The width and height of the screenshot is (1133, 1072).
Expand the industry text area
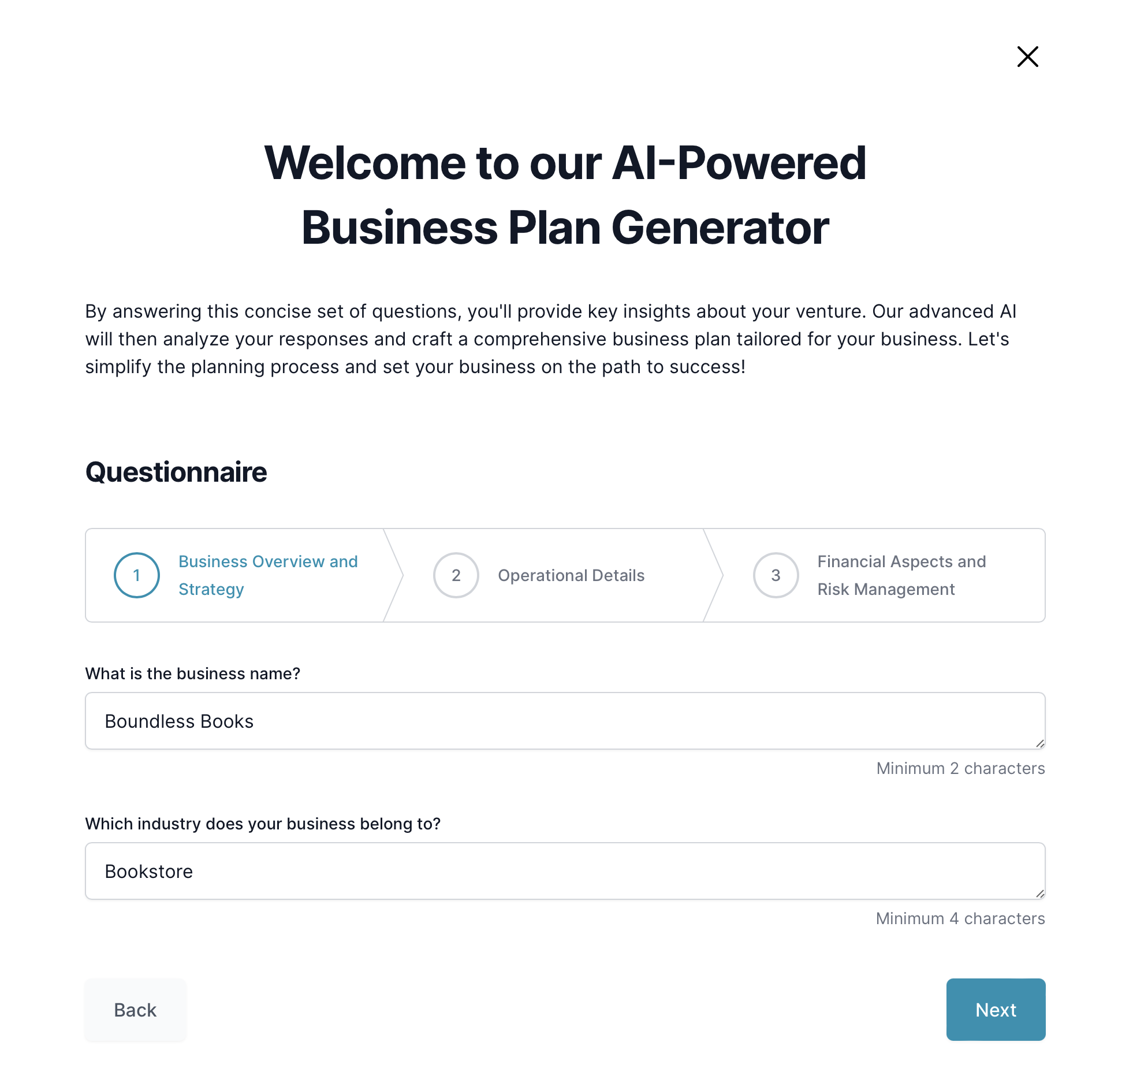pos(1037,892)
